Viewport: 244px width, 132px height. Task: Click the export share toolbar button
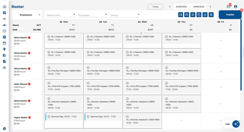[x=205, y=15]
